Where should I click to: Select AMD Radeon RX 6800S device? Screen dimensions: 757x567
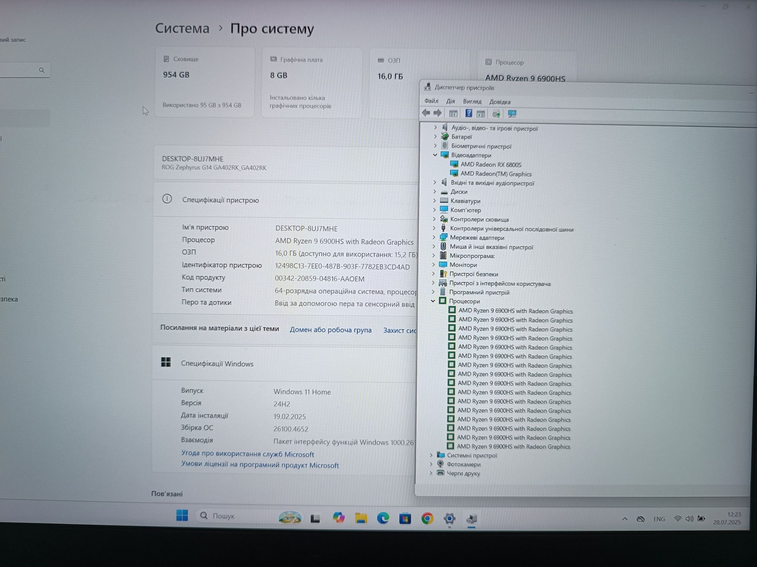[x=491, y=164]
